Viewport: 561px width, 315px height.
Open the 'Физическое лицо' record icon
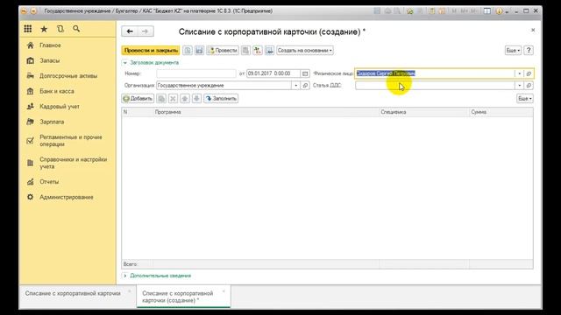pos(529,73)
